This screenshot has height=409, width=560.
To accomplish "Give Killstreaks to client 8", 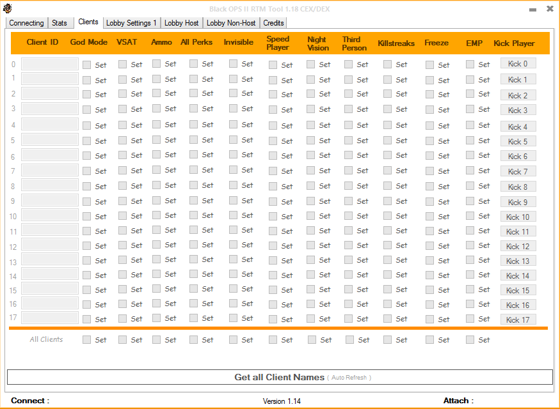I will pos(387,186).
